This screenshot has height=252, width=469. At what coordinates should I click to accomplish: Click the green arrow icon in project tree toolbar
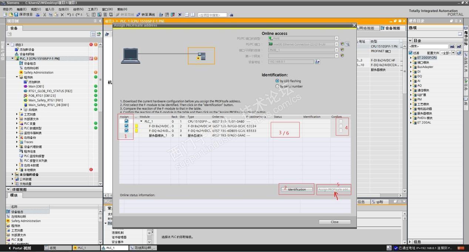(x=99, y=34)
